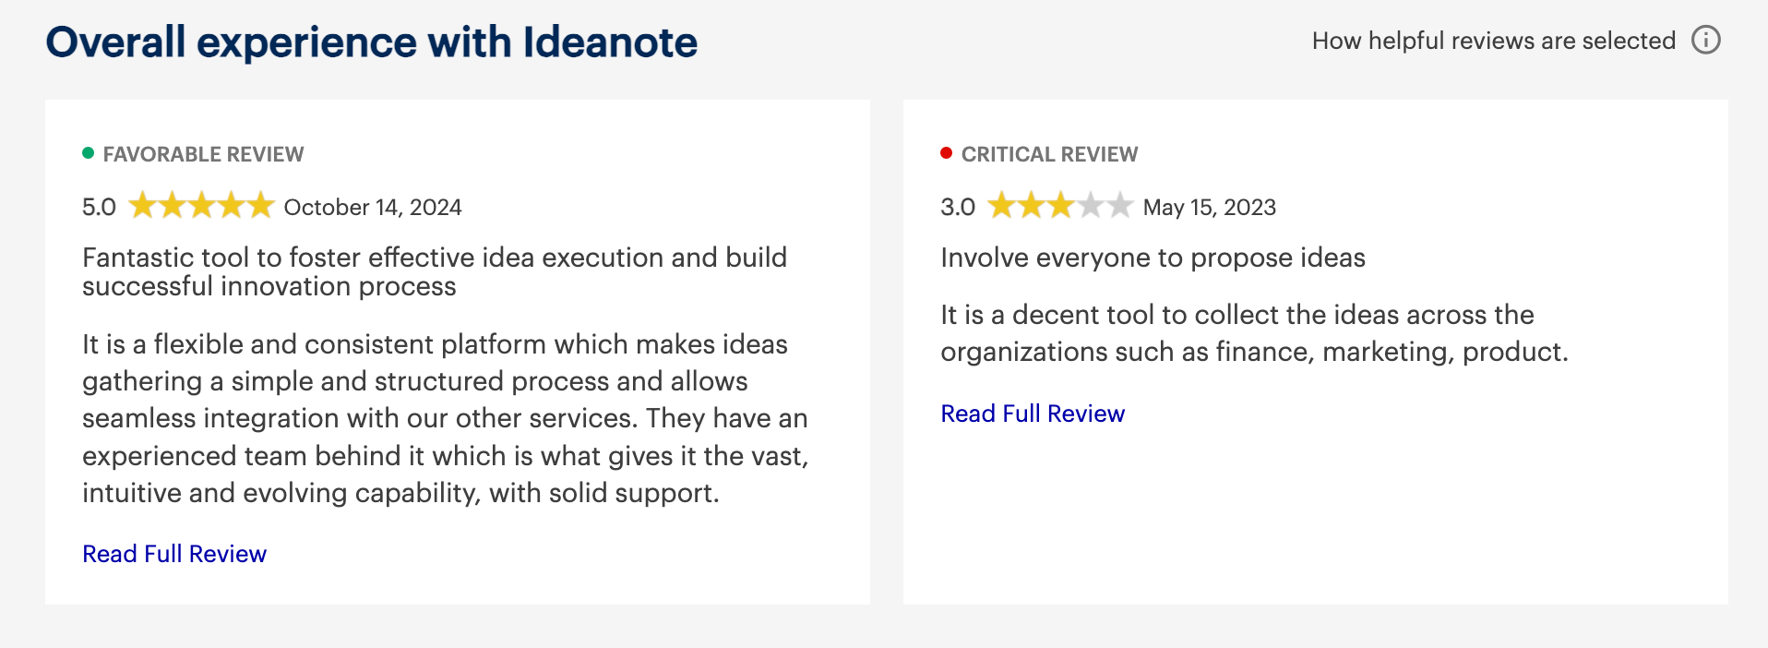Click the green dot beside Favorable Review

tap(89, 153)
